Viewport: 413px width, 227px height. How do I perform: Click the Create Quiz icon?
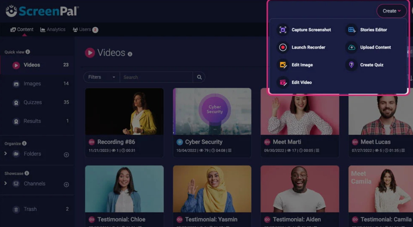[351, 65]
